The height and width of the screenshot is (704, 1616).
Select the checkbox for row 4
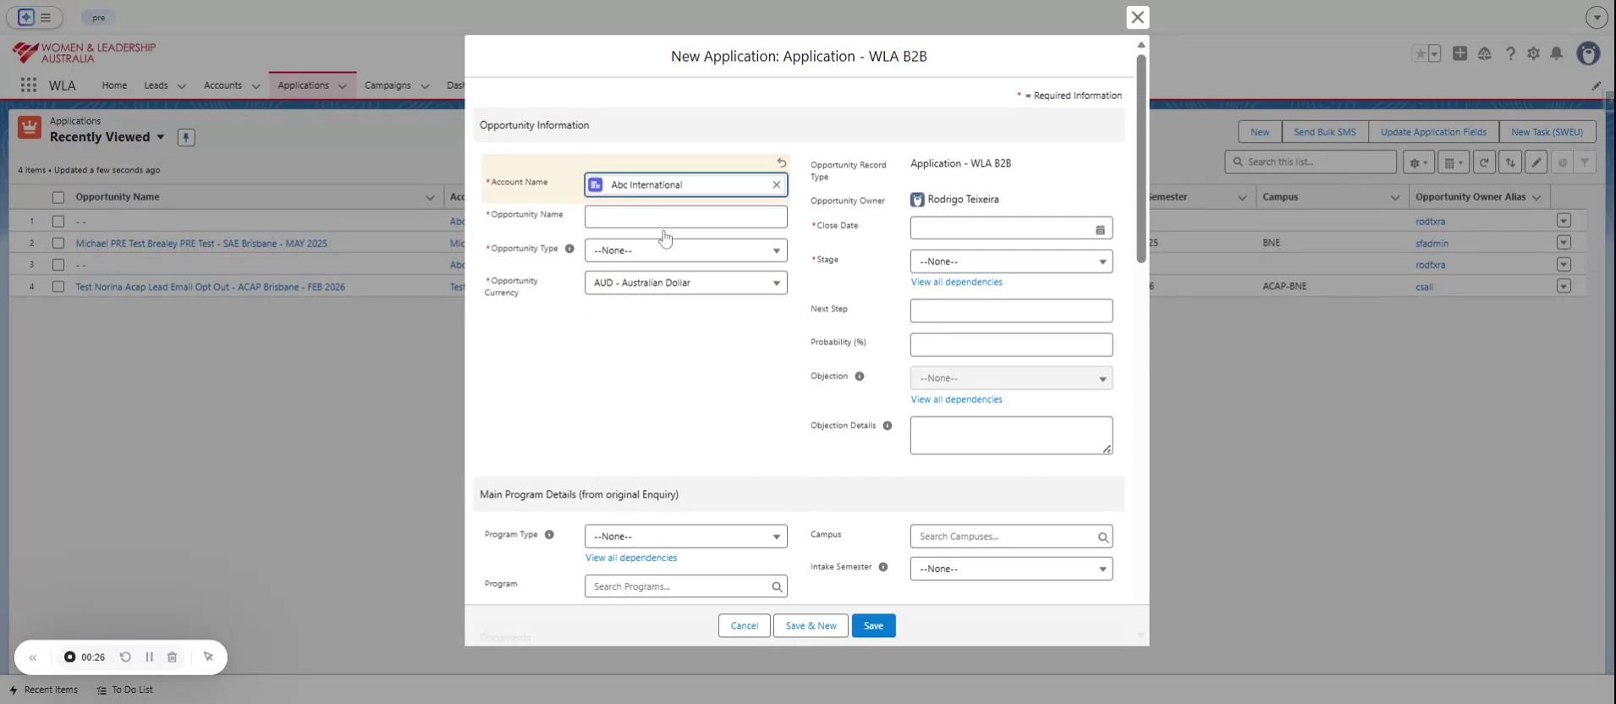[x=58, y=287]
